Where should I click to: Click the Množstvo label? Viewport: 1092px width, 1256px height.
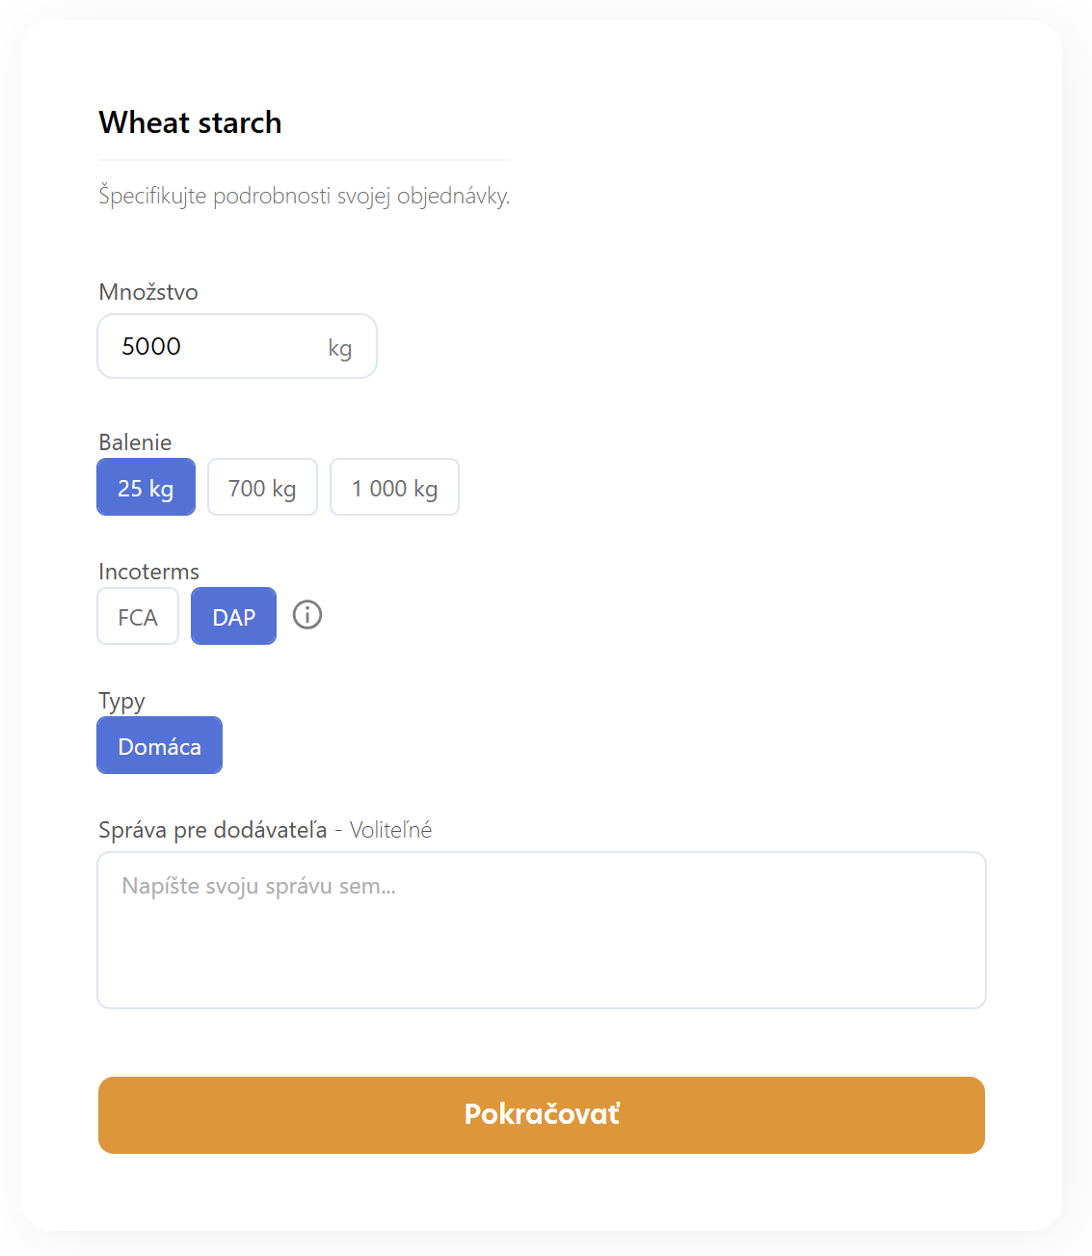pos(148,292)
